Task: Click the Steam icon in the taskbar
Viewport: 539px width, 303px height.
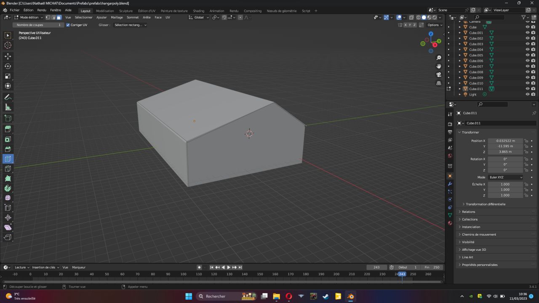Action: pos(326,296)
